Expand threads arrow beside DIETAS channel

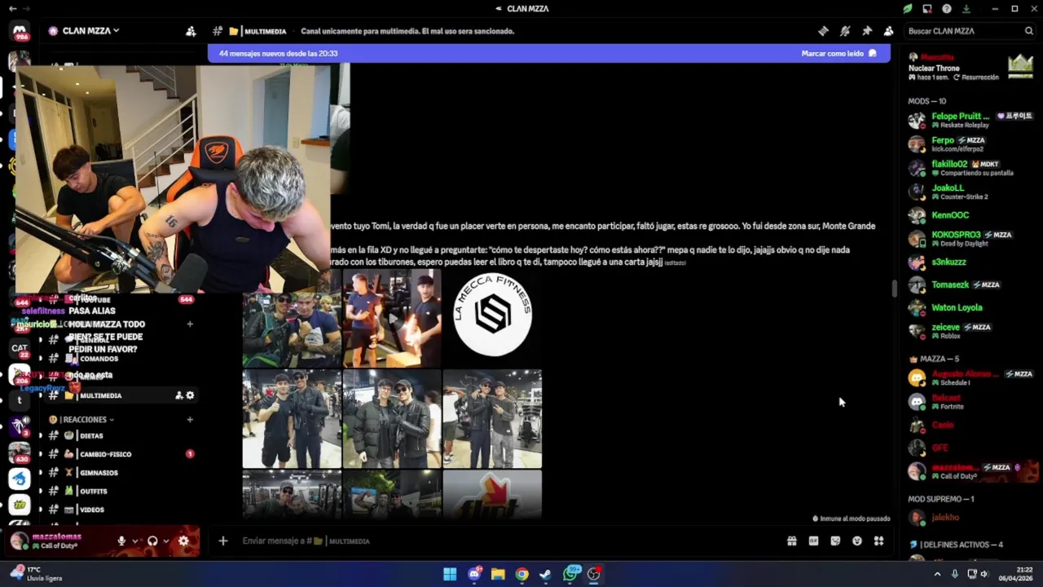41,435
